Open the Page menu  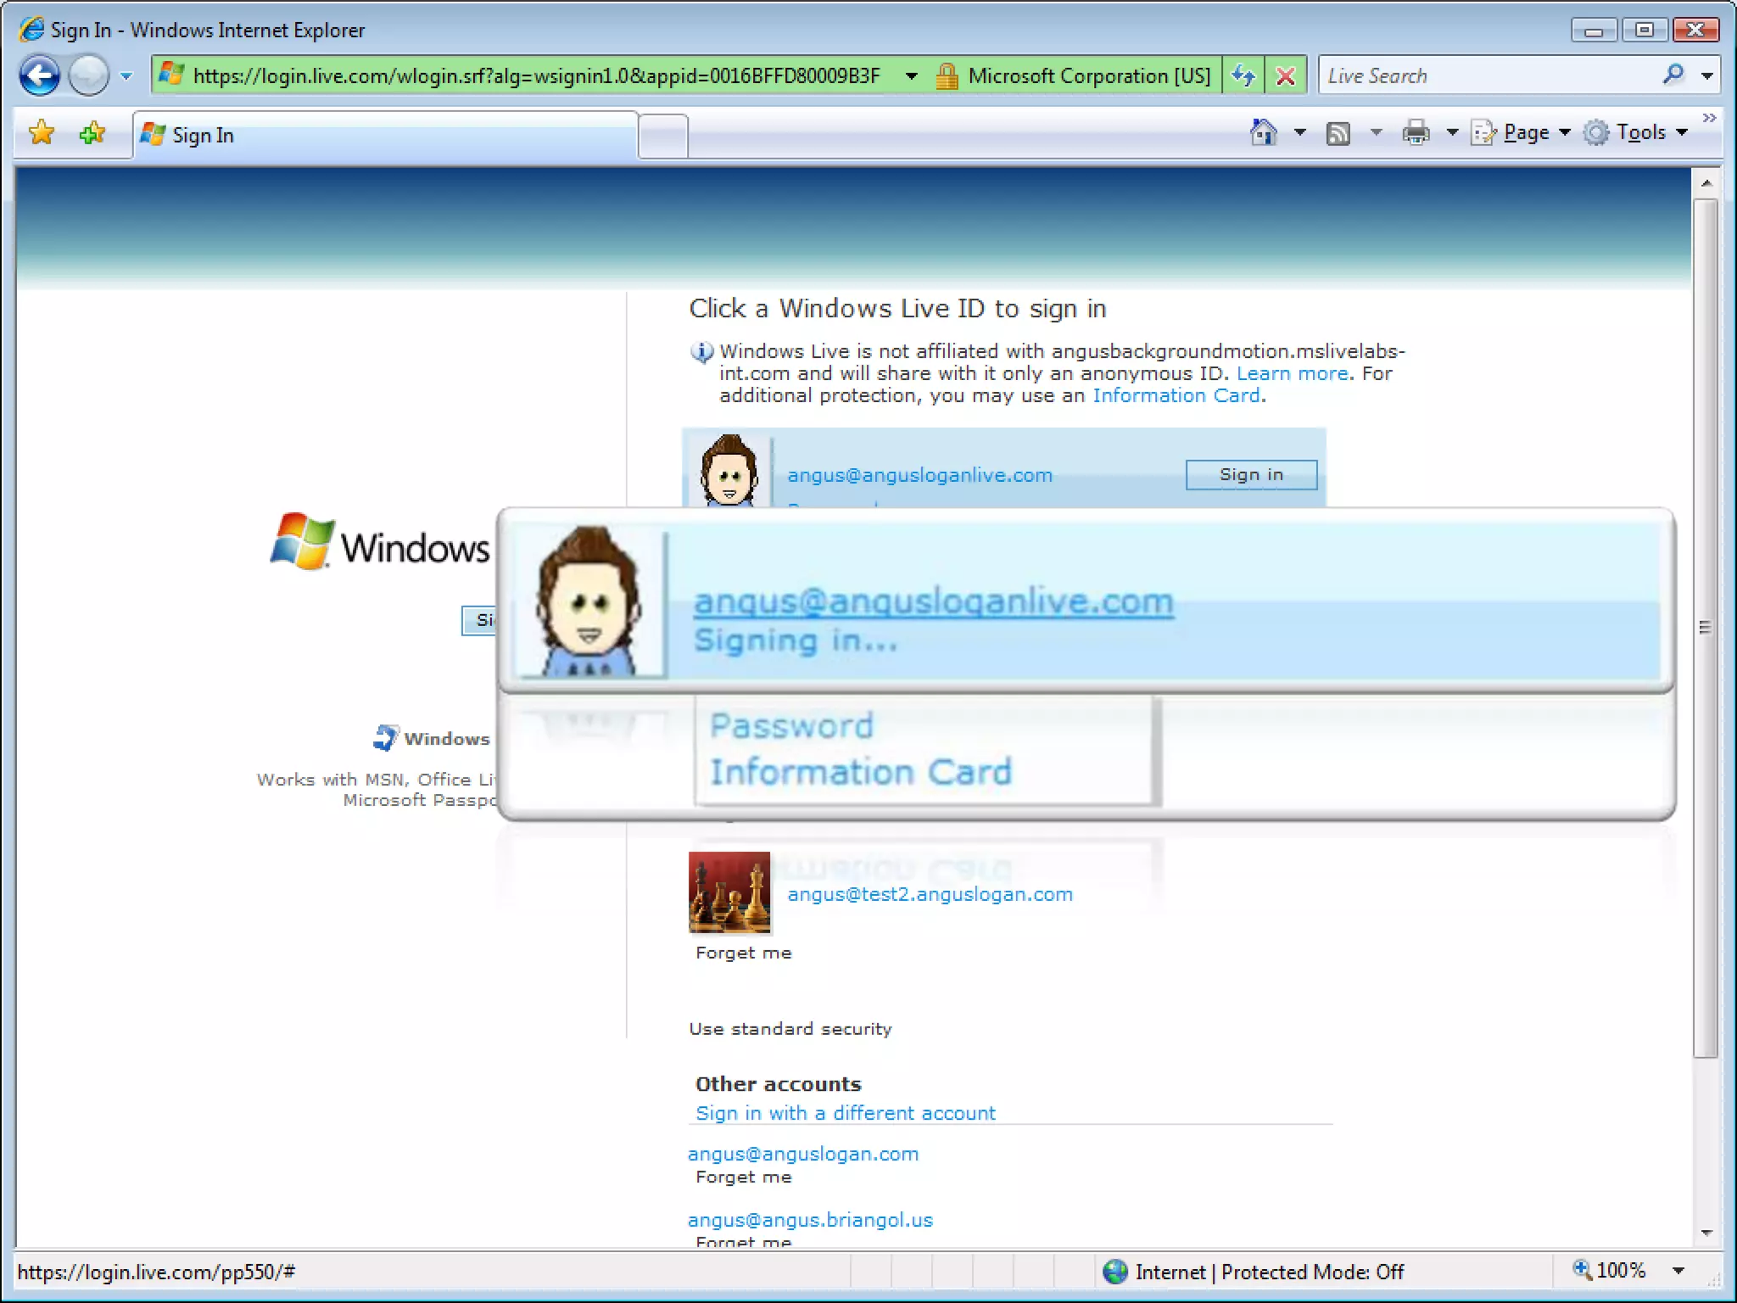(x=1521, y=132)
